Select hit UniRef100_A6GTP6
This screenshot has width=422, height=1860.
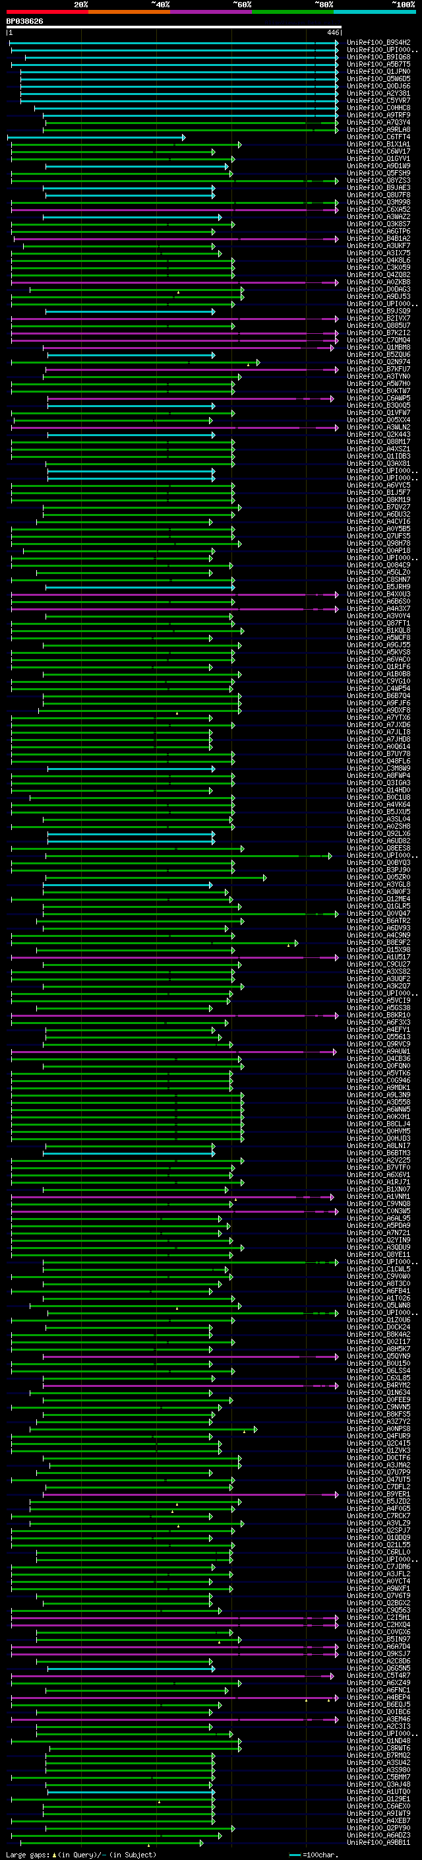click(x=378, y=232)
